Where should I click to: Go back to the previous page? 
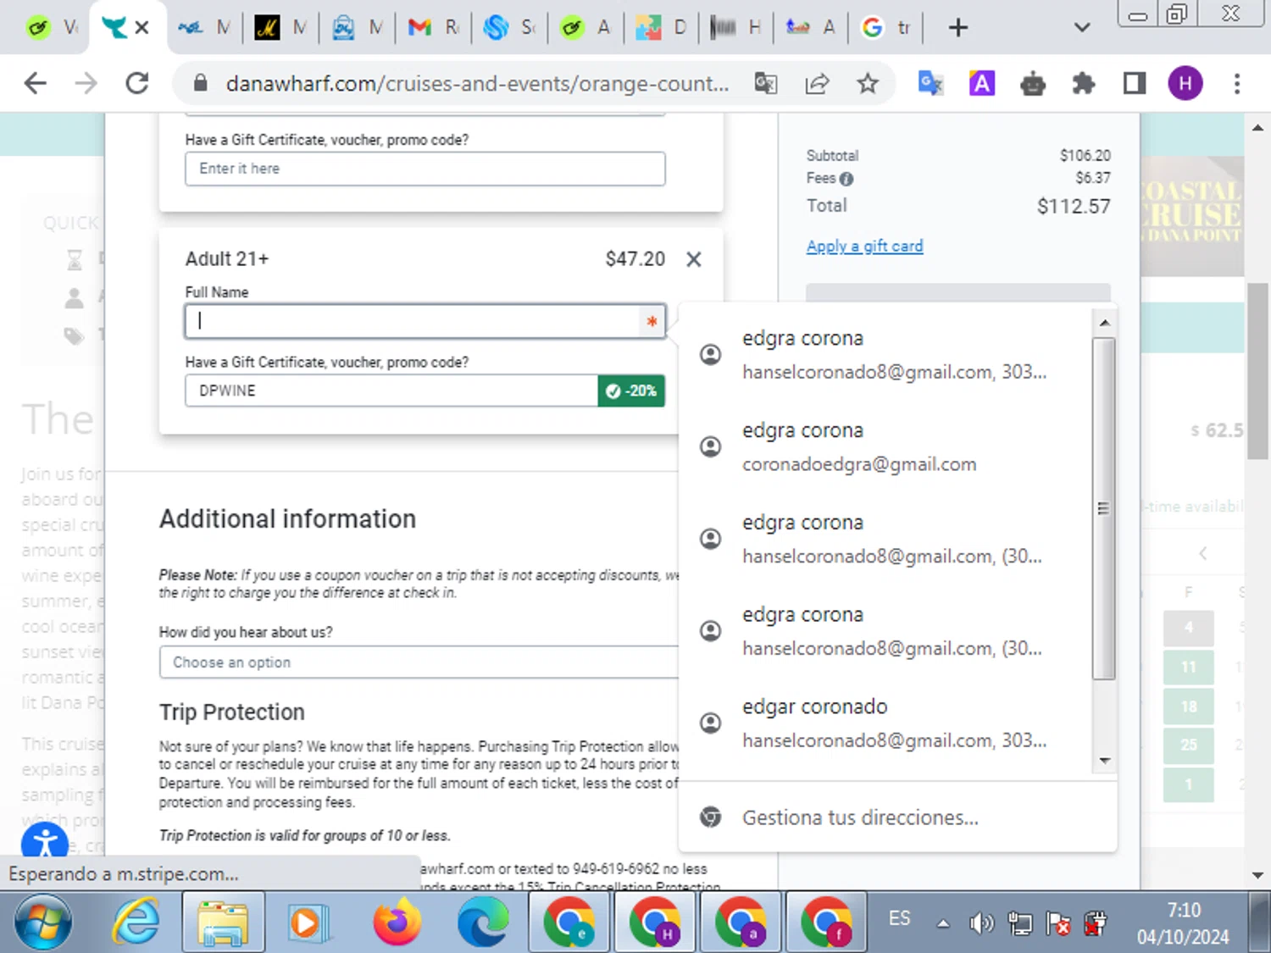[36, 83]
